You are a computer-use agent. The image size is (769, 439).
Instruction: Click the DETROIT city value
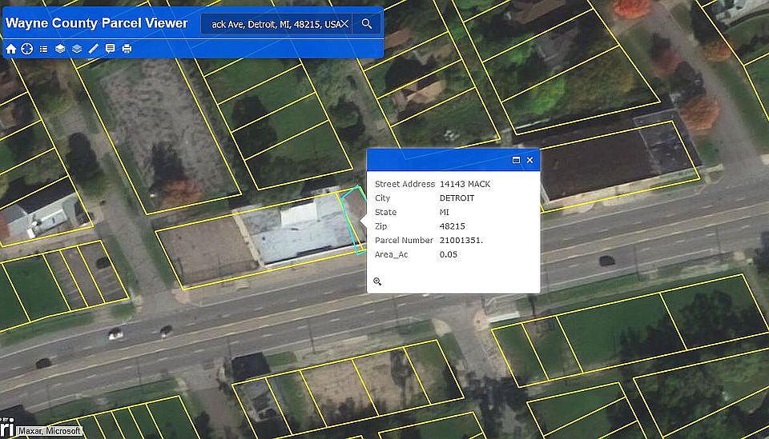click(457, 198)
